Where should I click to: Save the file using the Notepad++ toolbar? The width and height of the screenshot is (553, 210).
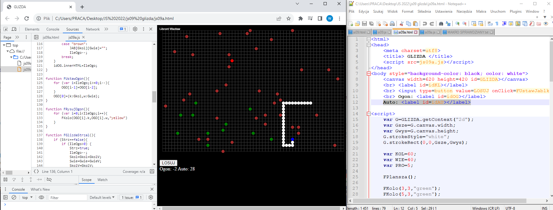tap(364, 24)
